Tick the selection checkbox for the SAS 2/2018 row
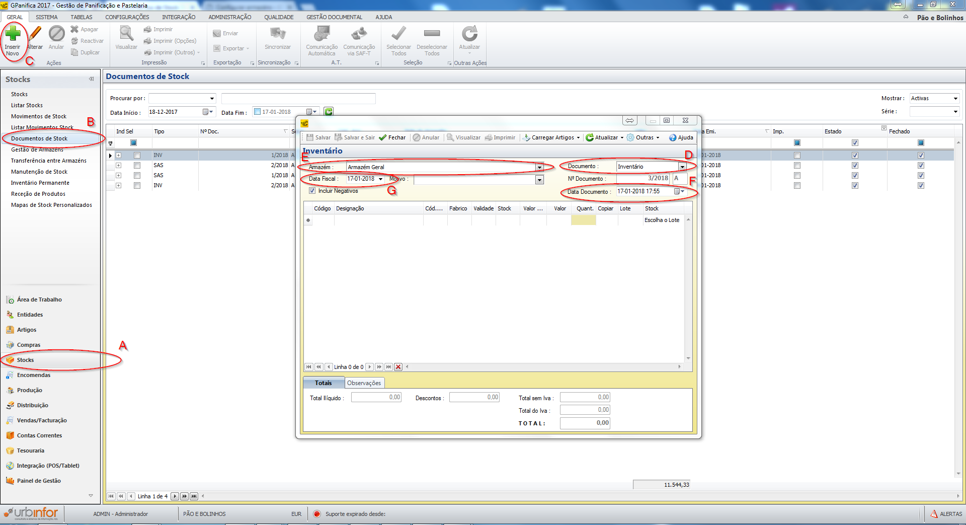966x525 pixels. tap(137, 165)
